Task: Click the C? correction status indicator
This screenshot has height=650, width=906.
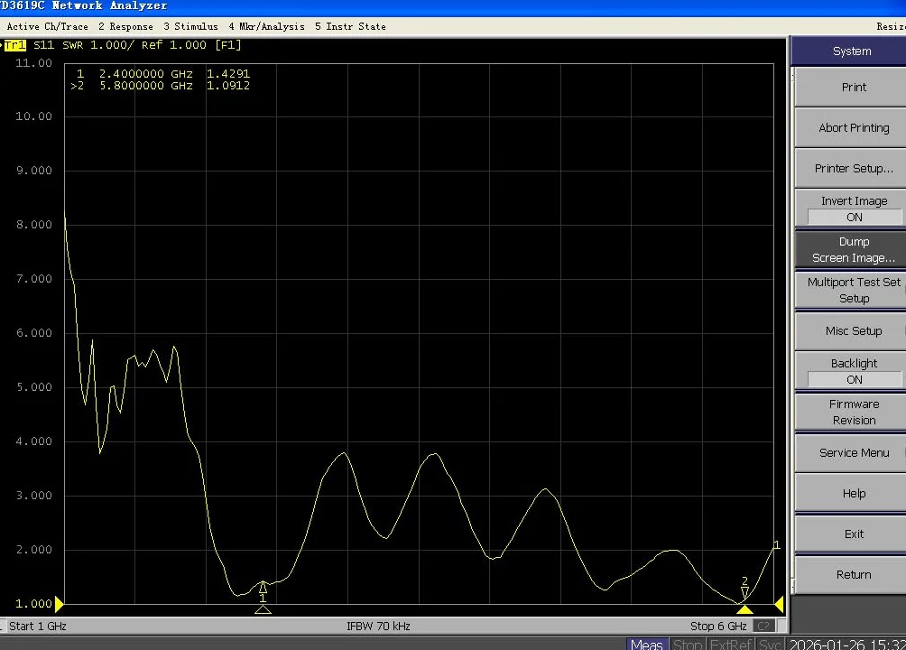Action: point(763,626)
